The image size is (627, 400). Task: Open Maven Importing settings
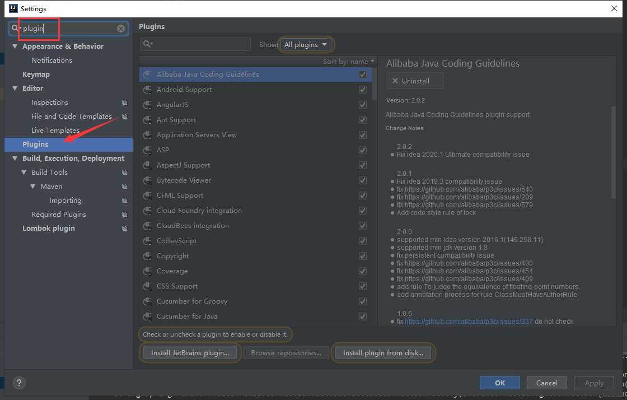[x=65, y=201]
